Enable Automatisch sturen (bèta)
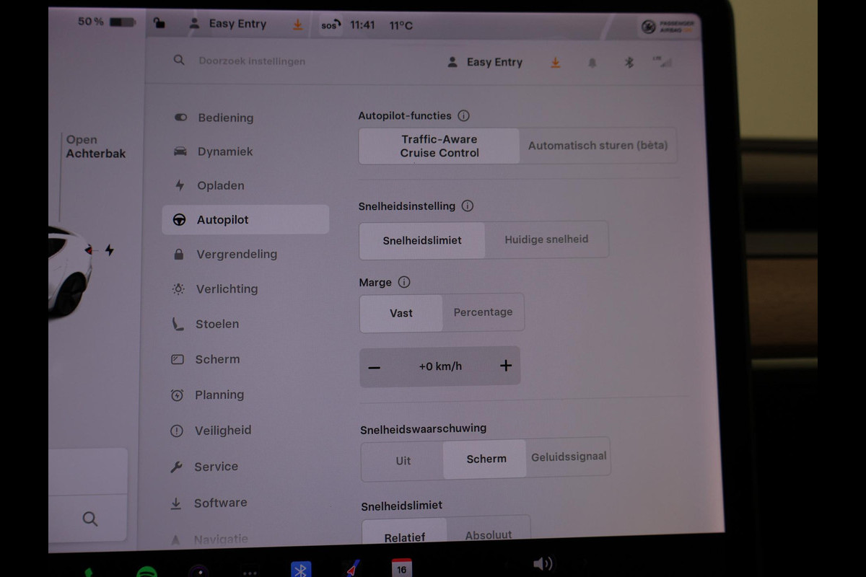The height and width of the screenshot is (577, 866). tap(598, 146)
